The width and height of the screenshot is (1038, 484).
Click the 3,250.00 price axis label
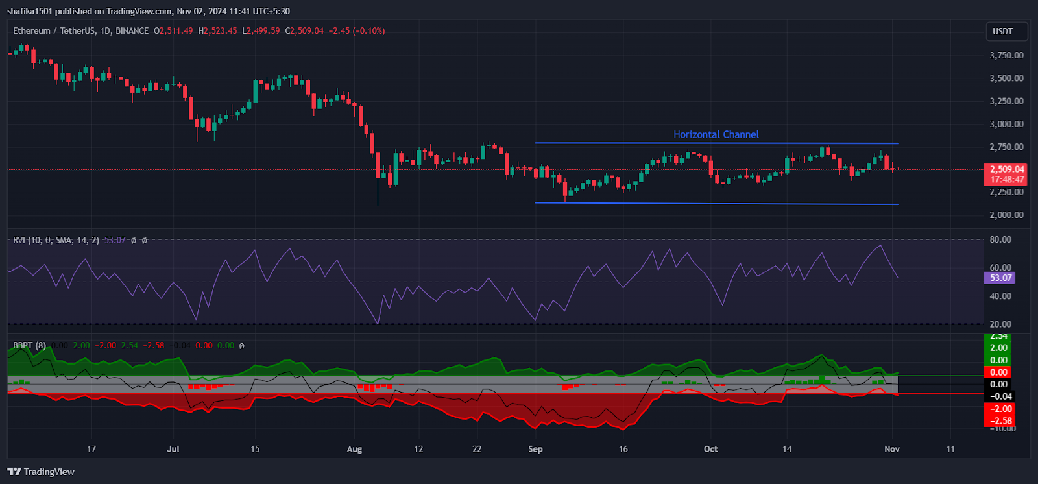coord(1006,101)
